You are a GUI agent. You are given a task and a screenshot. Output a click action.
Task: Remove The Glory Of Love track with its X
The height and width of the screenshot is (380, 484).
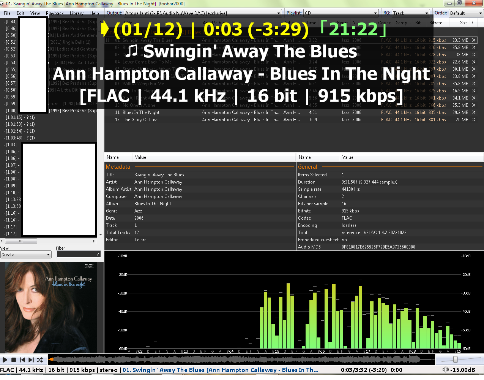(x=474, y=120)
